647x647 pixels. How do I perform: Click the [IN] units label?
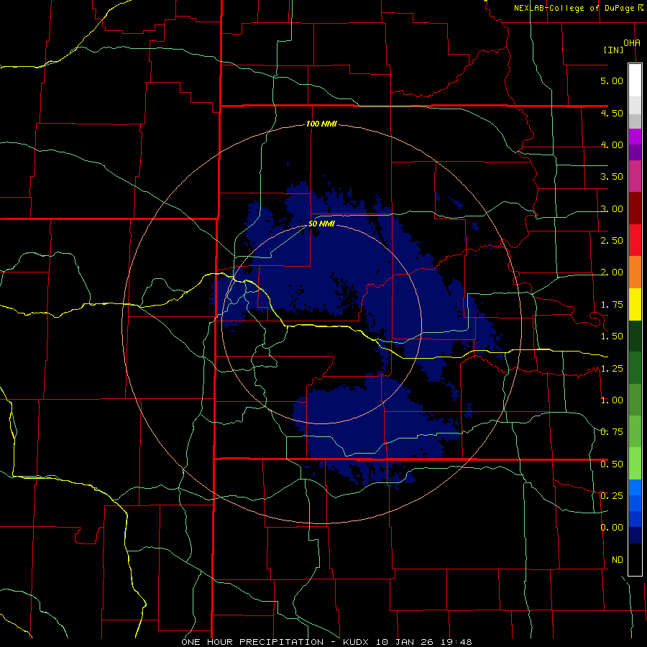click(x=614, y=50)
